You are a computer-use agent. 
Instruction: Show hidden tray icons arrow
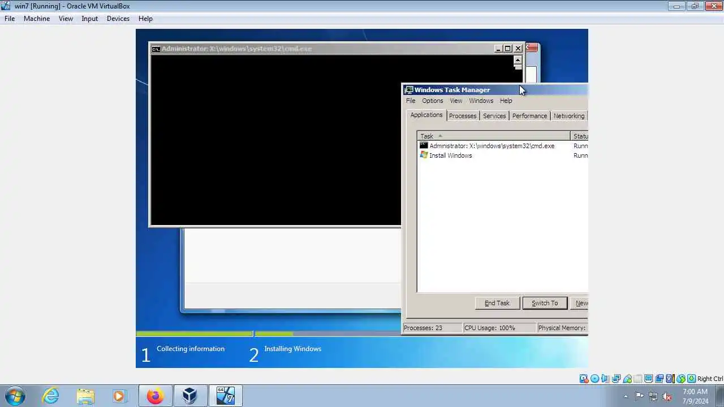point(626,396)
